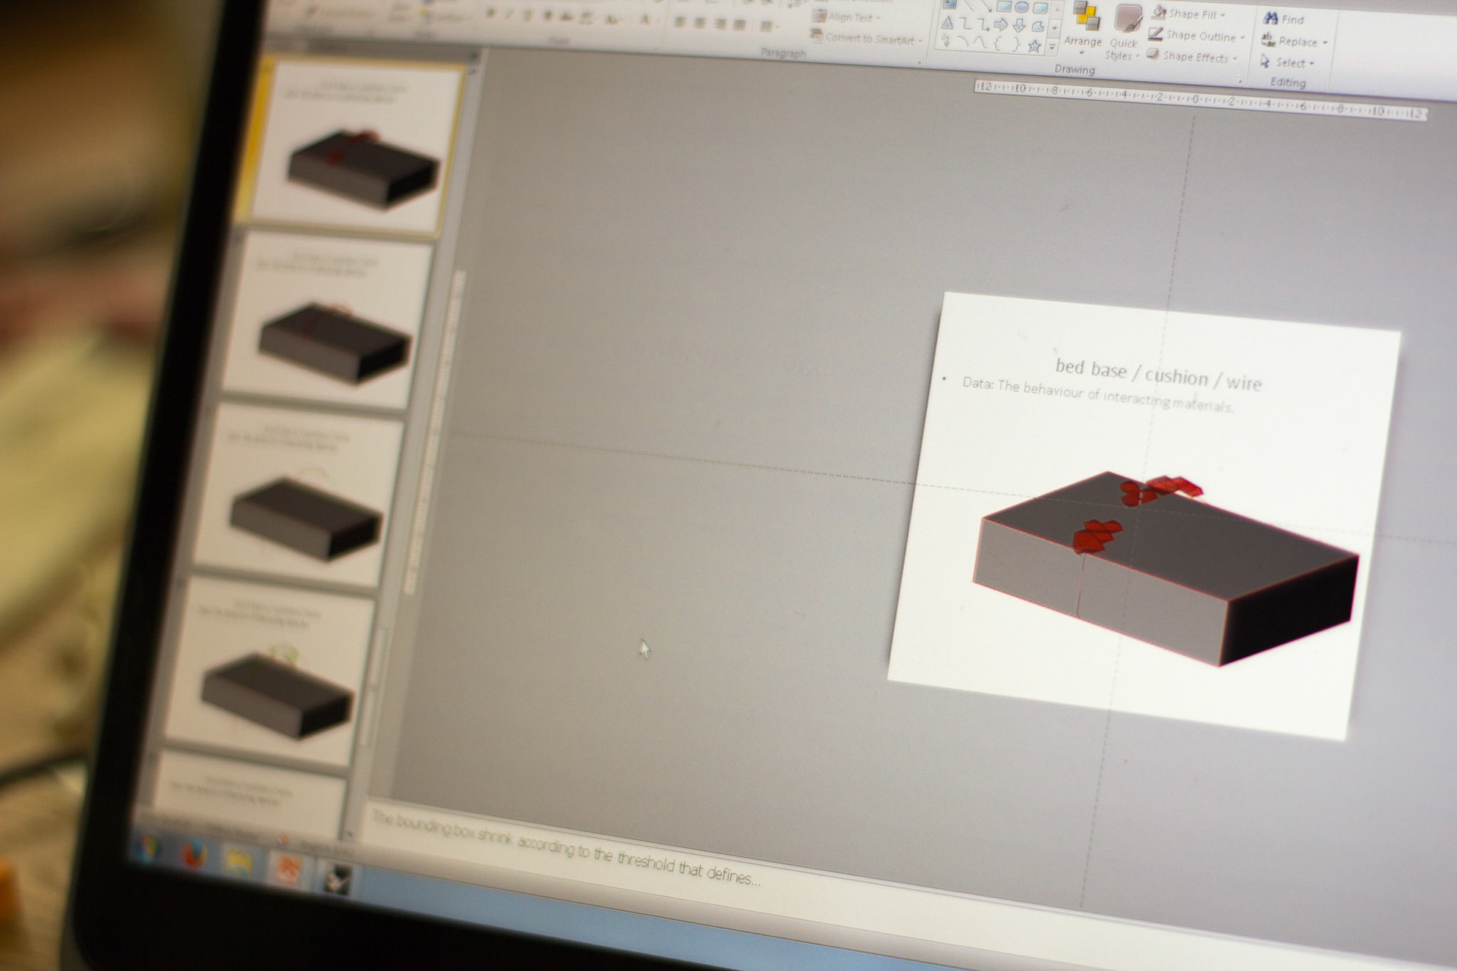This screenshot has height=971, width=1457.
Task: Open Paragraph group dialog launcher
Action: click(917, 61)
